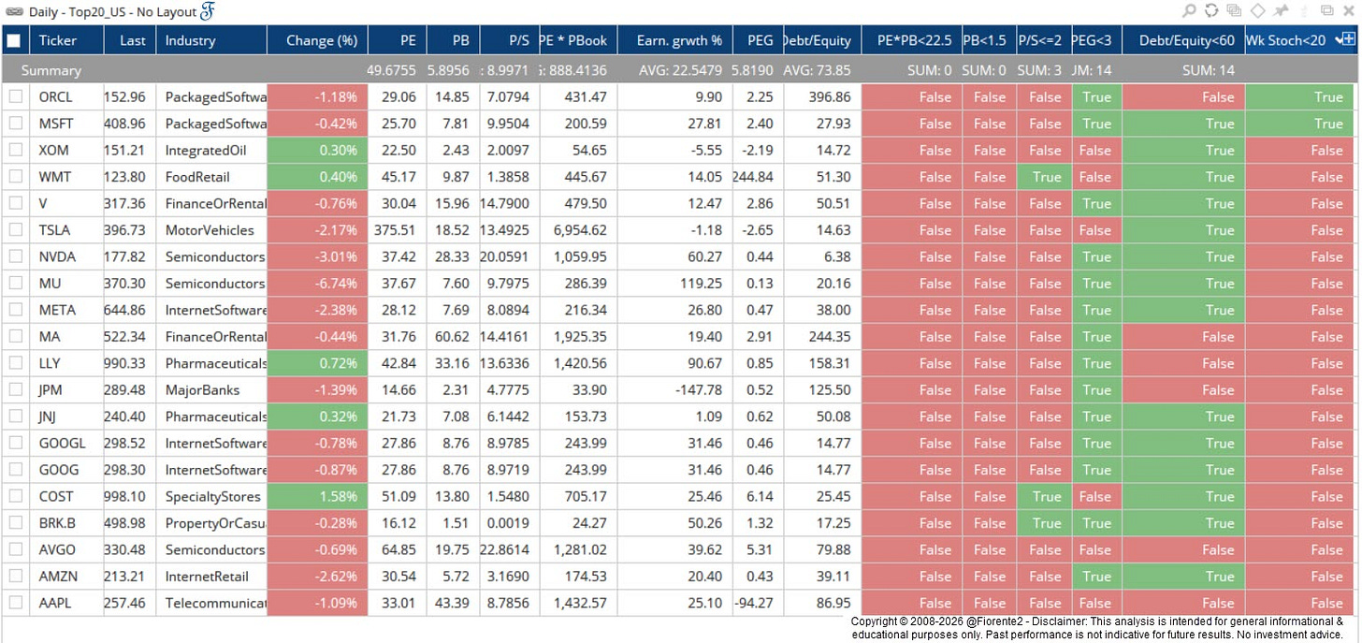Sort by Change (%) column header
Image resolution: width=1362 pixels, height=643 pixels.
317,40
